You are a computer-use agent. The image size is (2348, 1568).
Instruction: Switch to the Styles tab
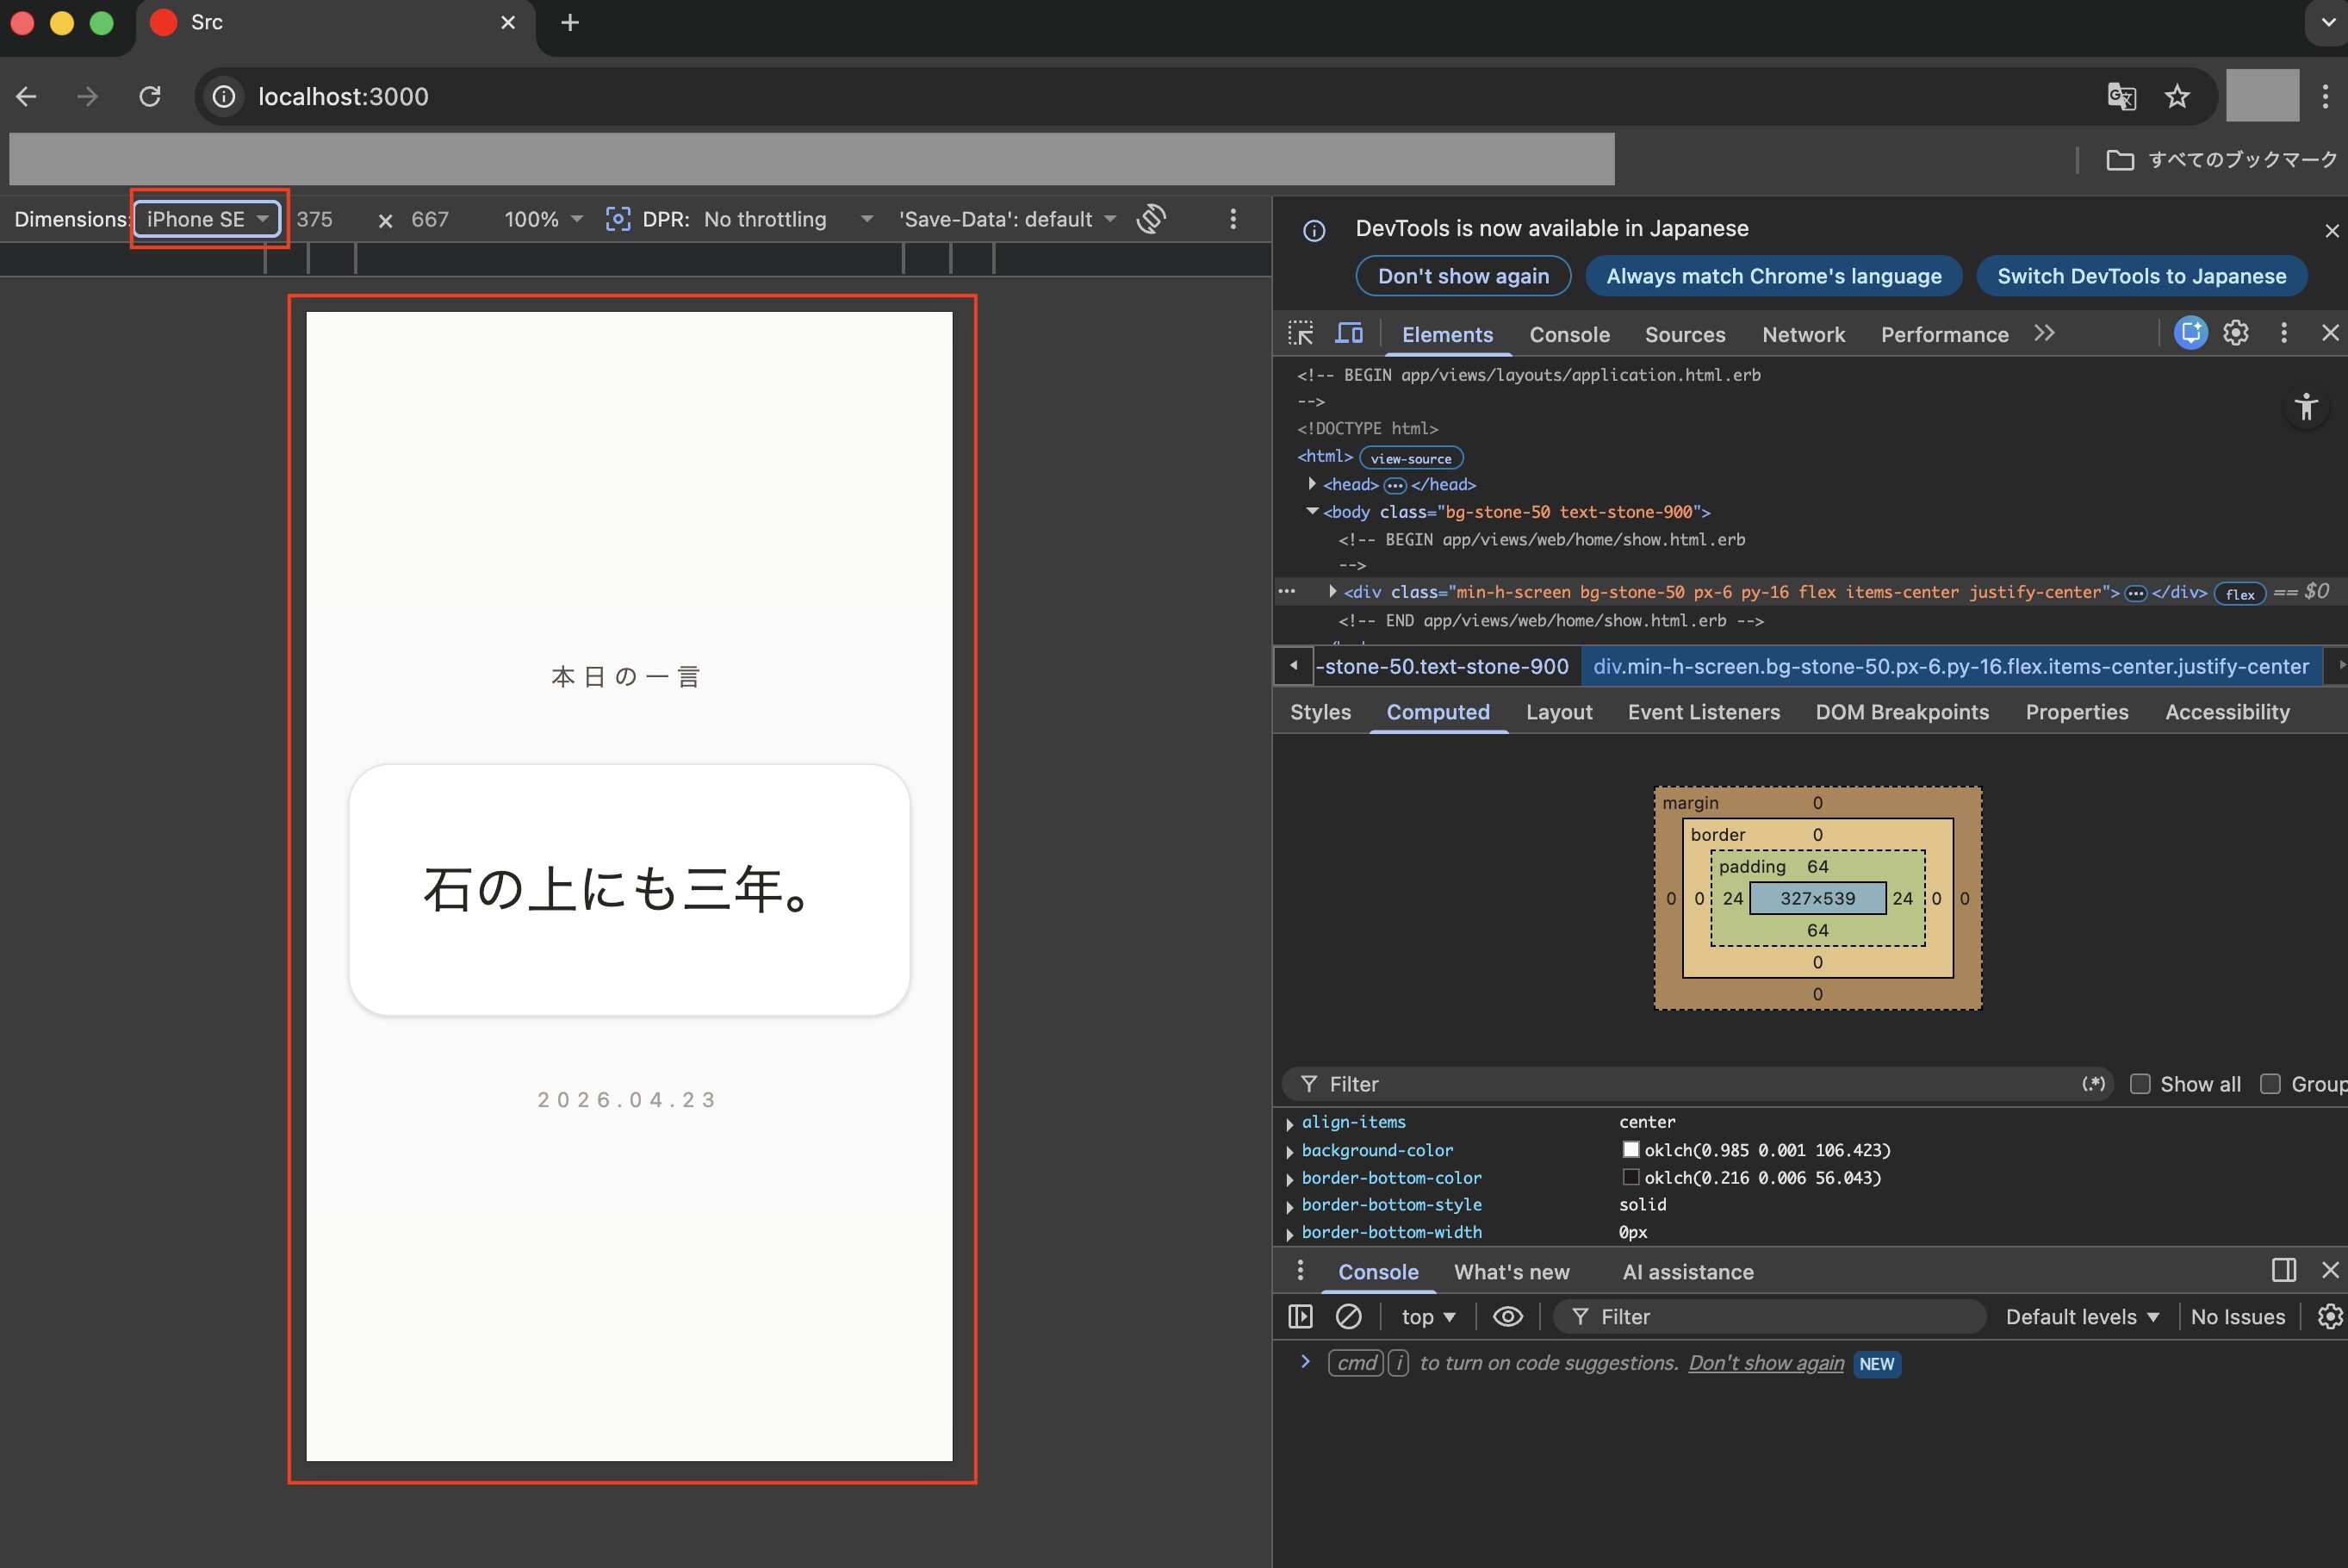coord(1320,712)
